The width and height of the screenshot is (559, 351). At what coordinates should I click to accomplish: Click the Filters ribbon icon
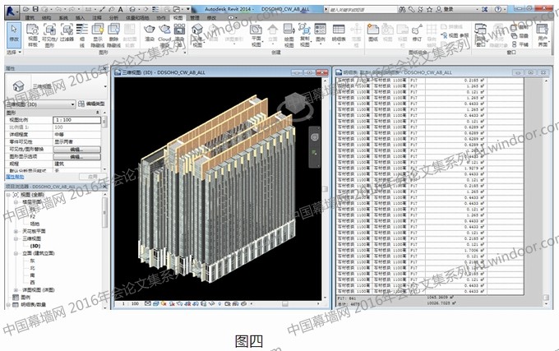[x=68, y=34]
